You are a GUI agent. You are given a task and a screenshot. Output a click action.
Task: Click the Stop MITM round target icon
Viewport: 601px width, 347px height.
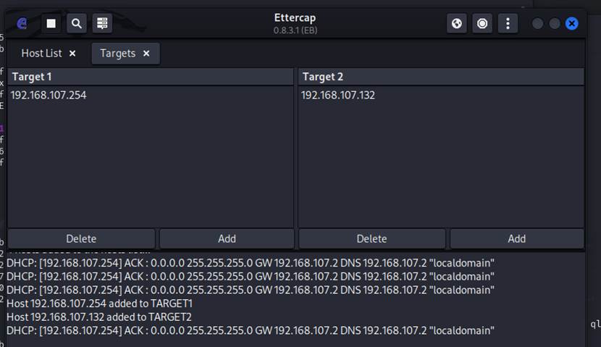click(x=482, y=23)
